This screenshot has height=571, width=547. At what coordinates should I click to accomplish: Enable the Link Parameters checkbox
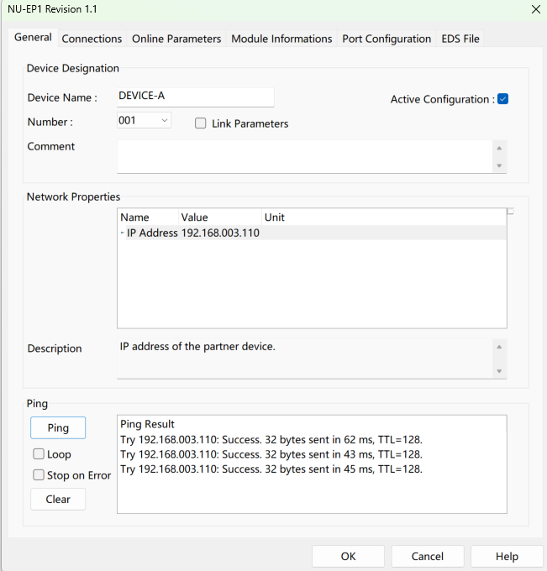[x=201, y=123]
